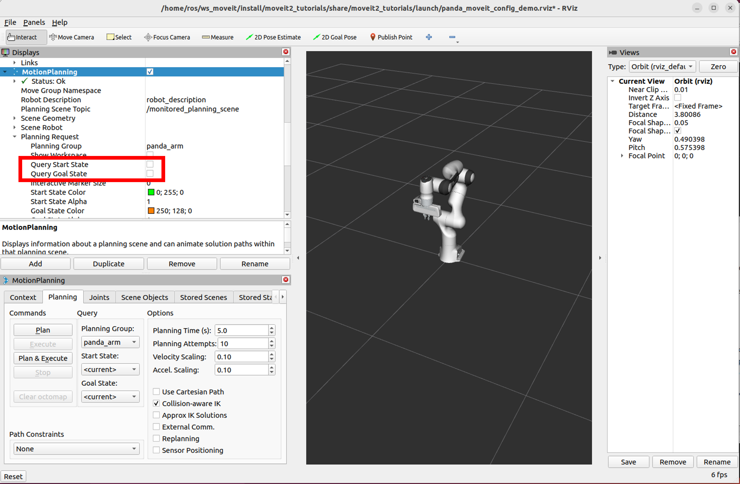The height and width of the screenshot is (484, 740).
Task: Click the MotionPlanning panel header icon
Action: (6, 280)
